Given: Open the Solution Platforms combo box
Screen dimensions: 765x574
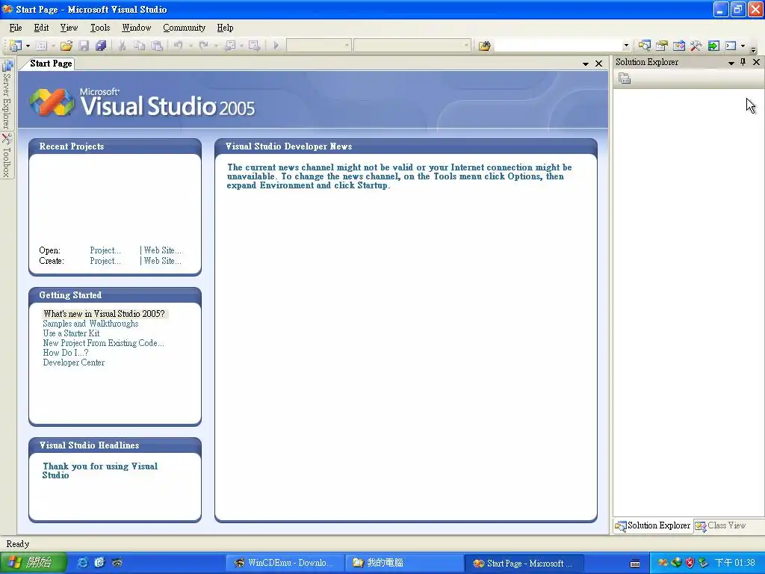Looking at the screenshot, I should pos(412,46).
